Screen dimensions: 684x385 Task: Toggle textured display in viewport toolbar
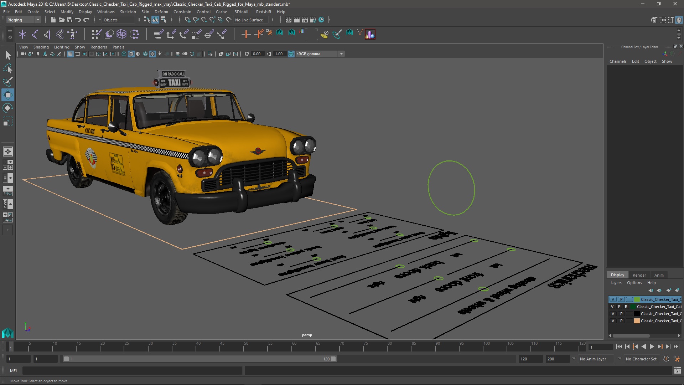point(152,54)
